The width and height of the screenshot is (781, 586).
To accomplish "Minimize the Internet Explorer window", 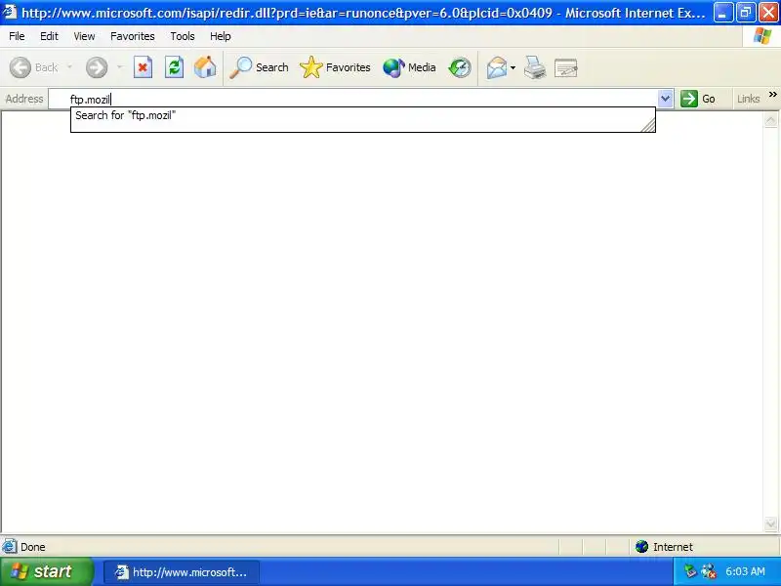I will tap(722, 12).
